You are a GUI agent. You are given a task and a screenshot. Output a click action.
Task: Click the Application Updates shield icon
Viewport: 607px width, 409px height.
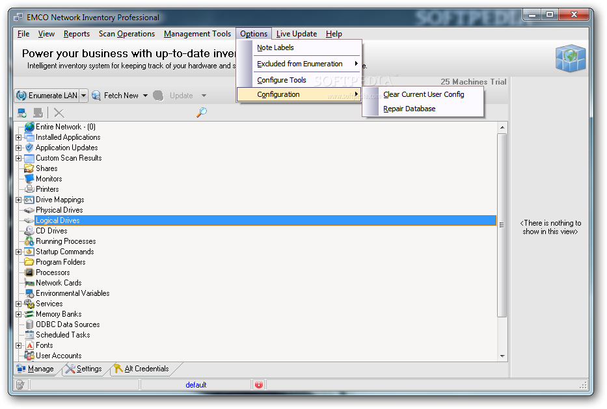(x=29, y=148)
